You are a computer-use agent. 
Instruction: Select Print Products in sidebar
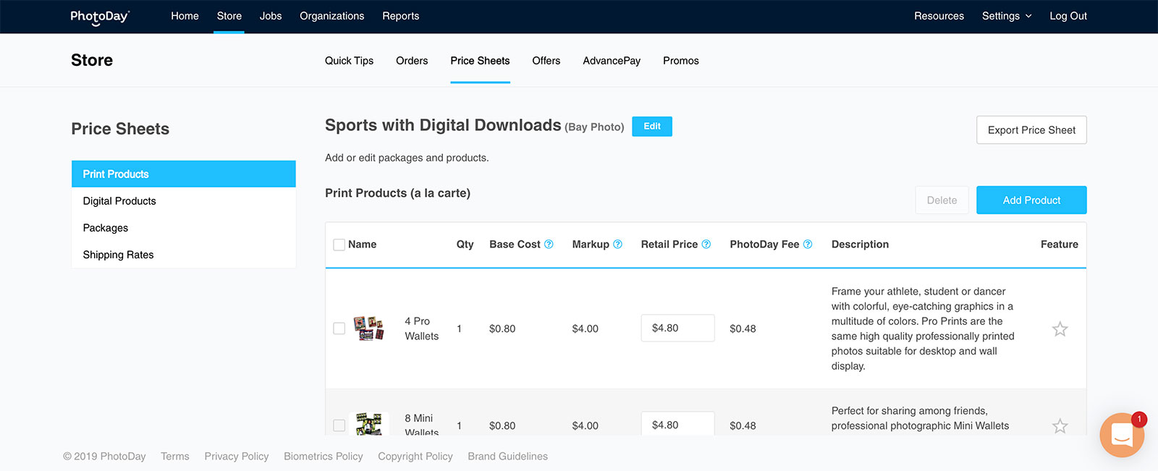pos(184,174)
